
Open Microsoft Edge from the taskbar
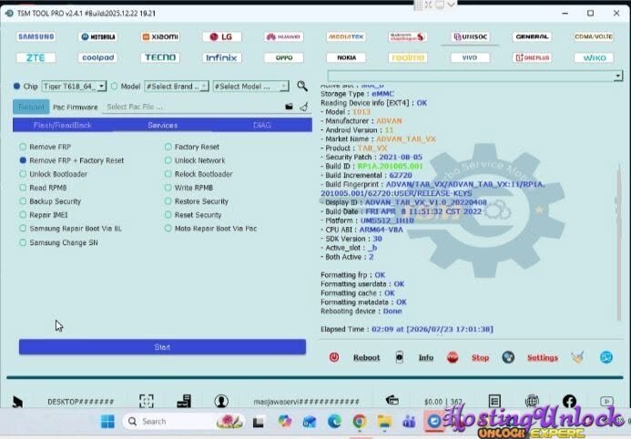(334, 422)
